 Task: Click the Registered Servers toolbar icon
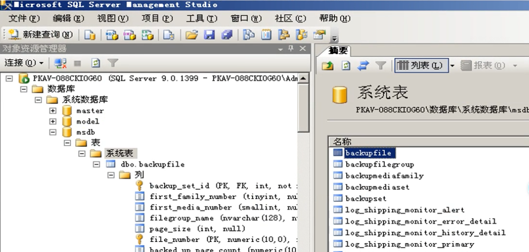248,34
